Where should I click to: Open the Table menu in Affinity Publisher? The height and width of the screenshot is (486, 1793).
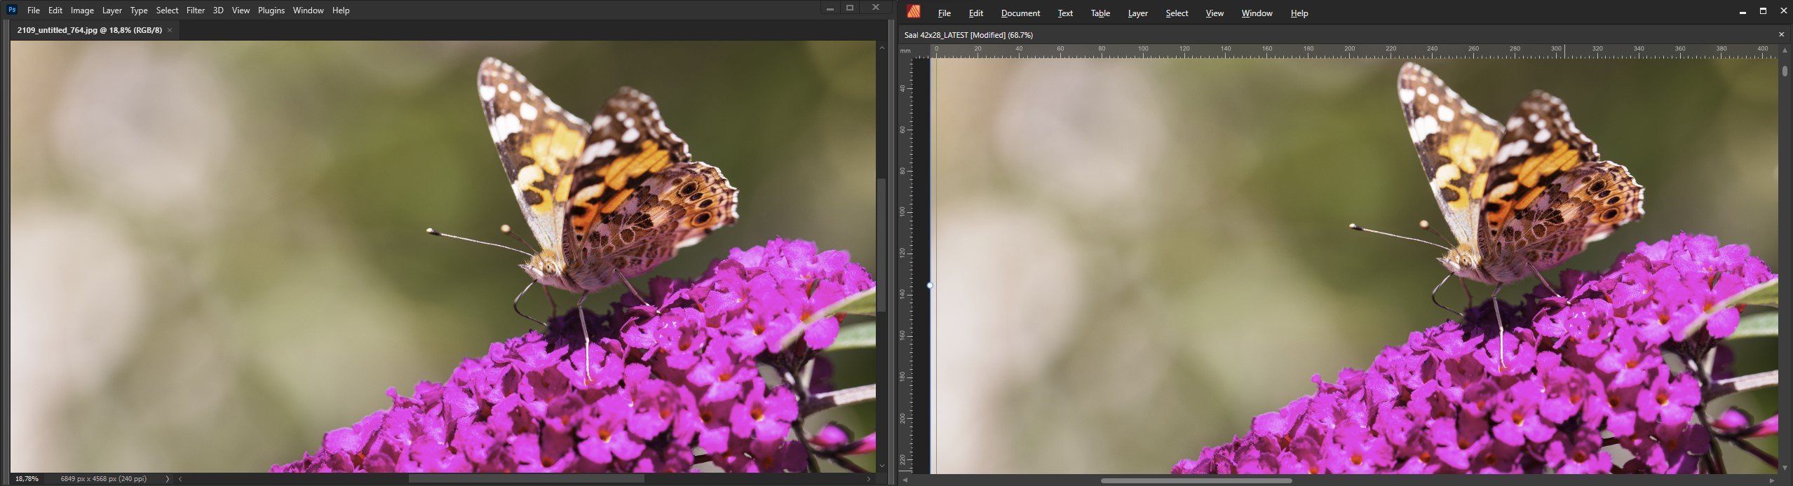(1100, 13)
